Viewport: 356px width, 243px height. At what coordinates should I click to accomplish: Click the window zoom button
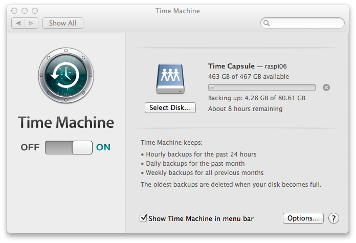(35, 11)
